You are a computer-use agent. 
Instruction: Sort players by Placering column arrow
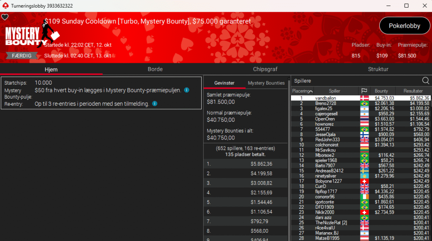(x=311, y=91)
